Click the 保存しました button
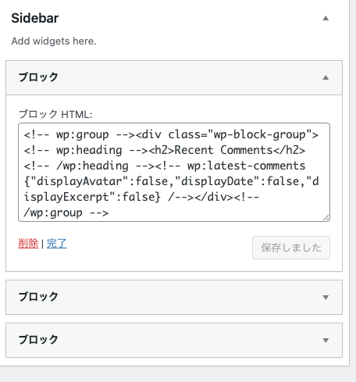 click(x=291, y=248)
